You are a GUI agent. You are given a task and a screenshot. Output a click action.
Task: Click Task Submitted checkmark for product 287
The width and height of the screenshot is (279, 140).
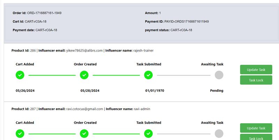pos(149,134)
